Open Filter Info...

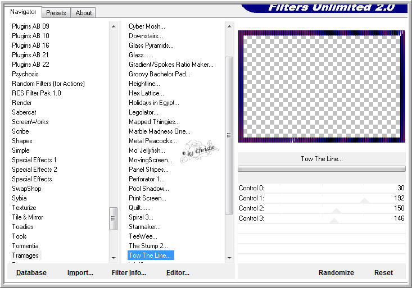coord(129,273)
